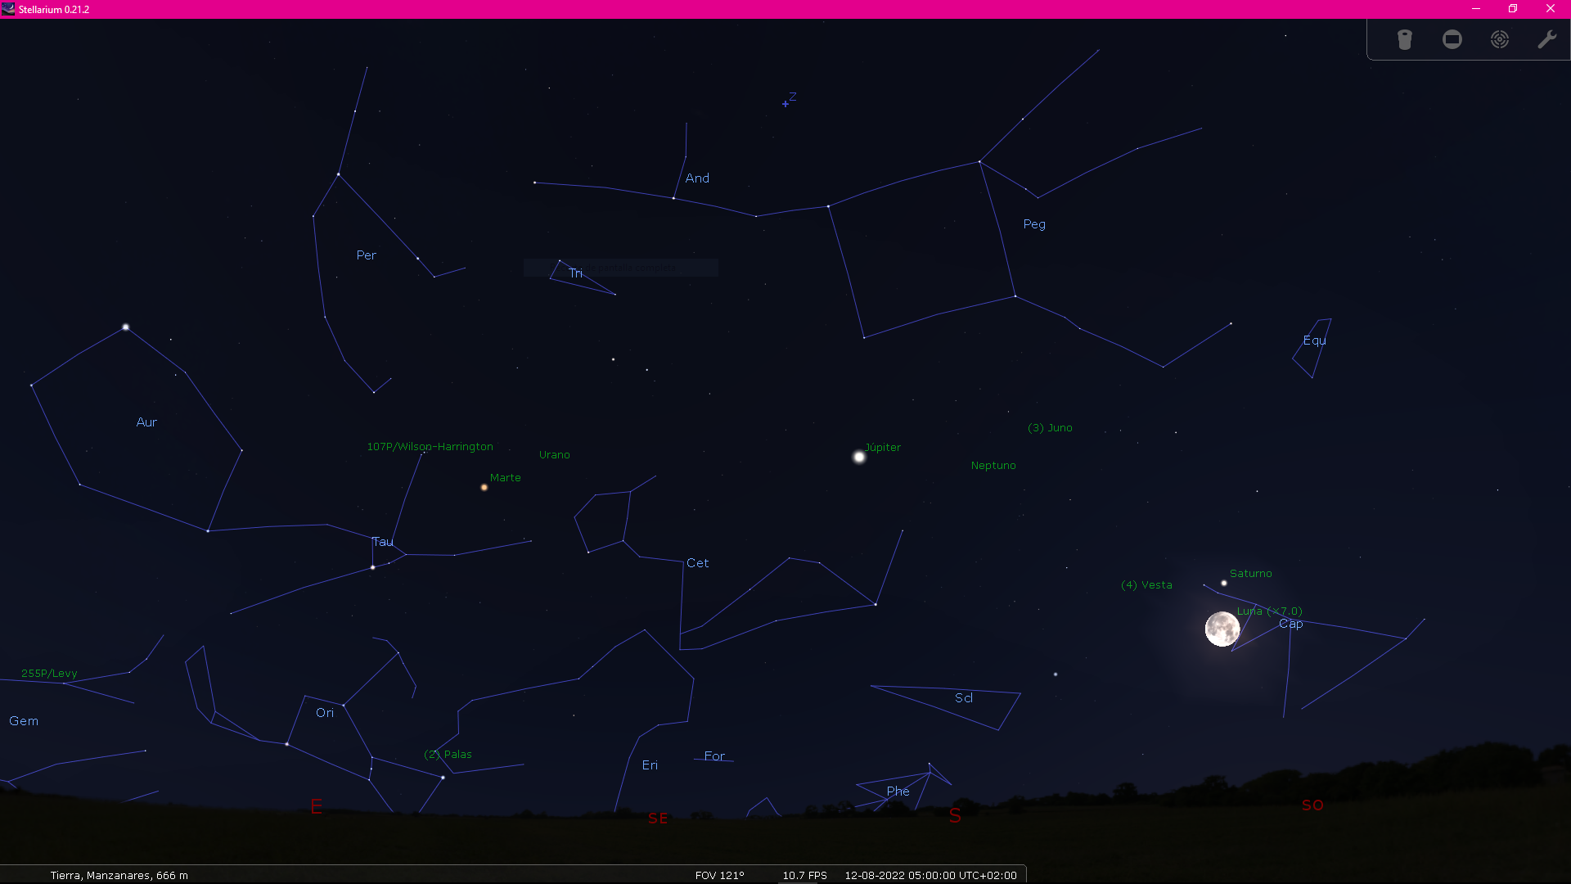This screenshot has height=884, width=1571.
Task: Click the red S cardinal point
Action: [x=955, y=815]
